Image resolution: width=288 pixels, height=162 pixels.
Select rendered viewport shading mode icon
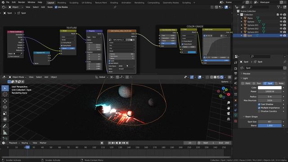(222, 77)
